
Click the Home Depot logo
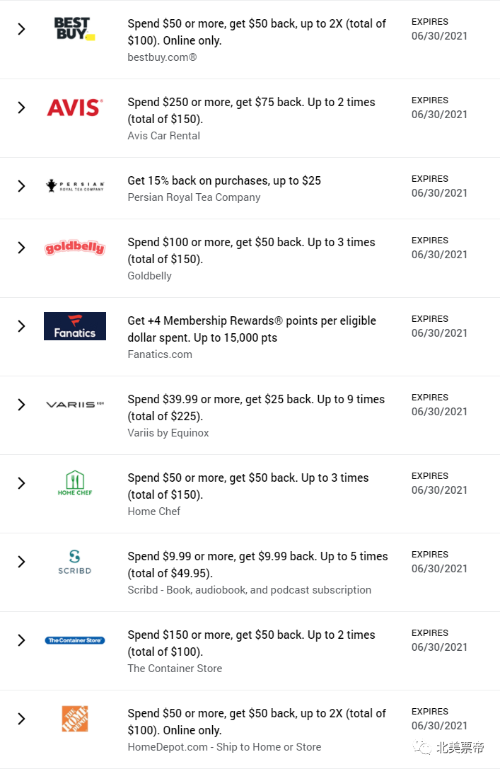click(x=74, y=719)
